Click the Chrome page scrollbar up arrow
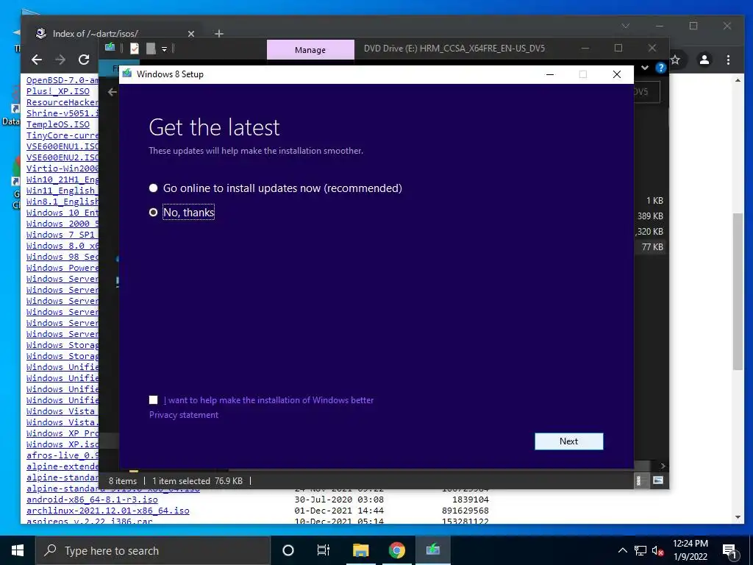Image resolution: width=753 pixels, height=565 pixels. tap(738, 80)
